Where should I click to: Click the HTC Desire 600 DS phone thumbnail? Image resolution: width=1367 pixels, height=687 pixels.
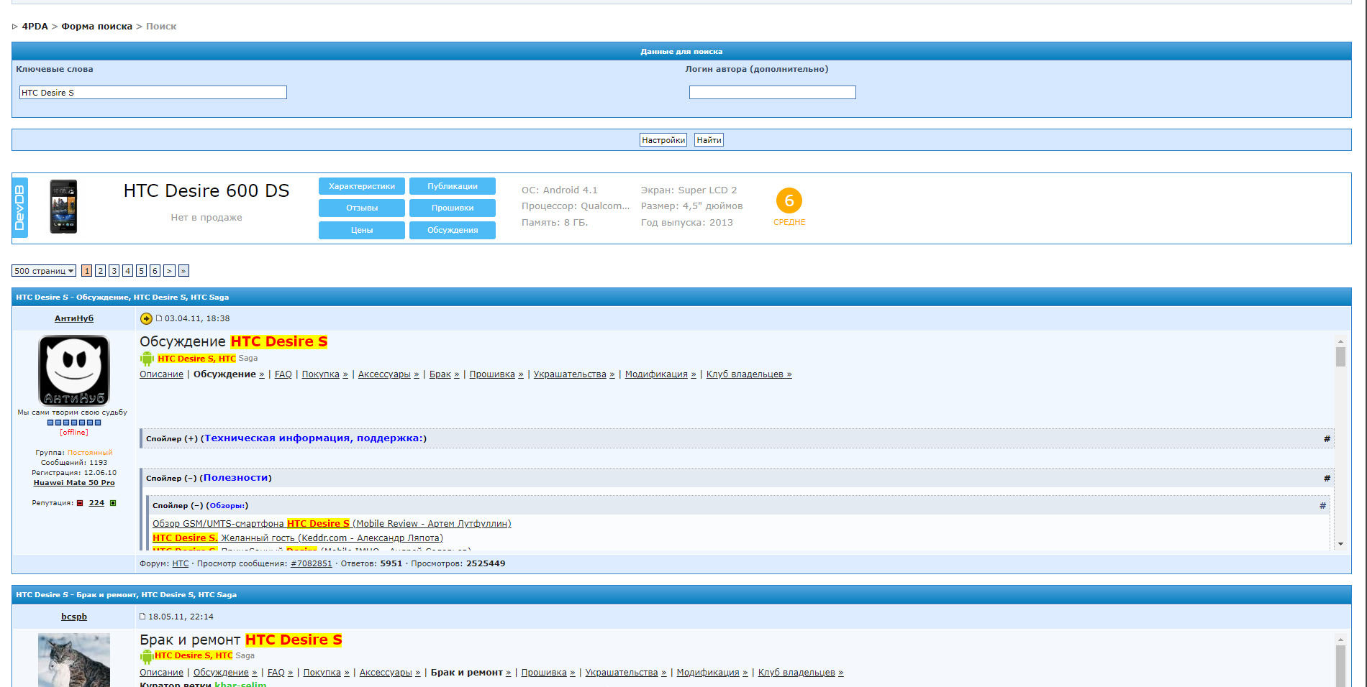click(63, 207)
